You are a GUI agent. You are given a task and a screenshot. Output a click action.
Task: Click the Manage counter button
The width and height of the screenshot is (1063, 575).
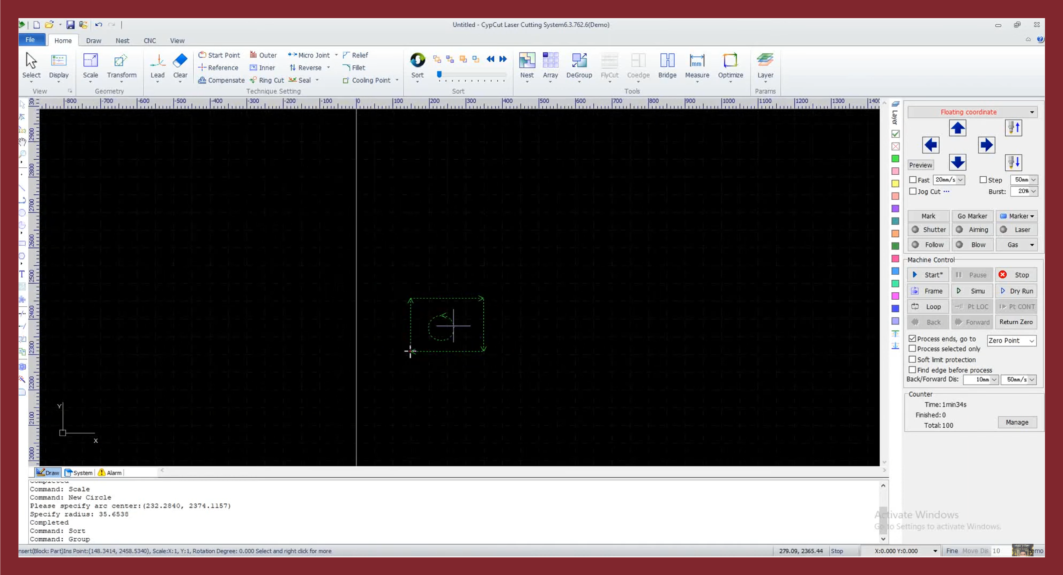point(1017,422)
